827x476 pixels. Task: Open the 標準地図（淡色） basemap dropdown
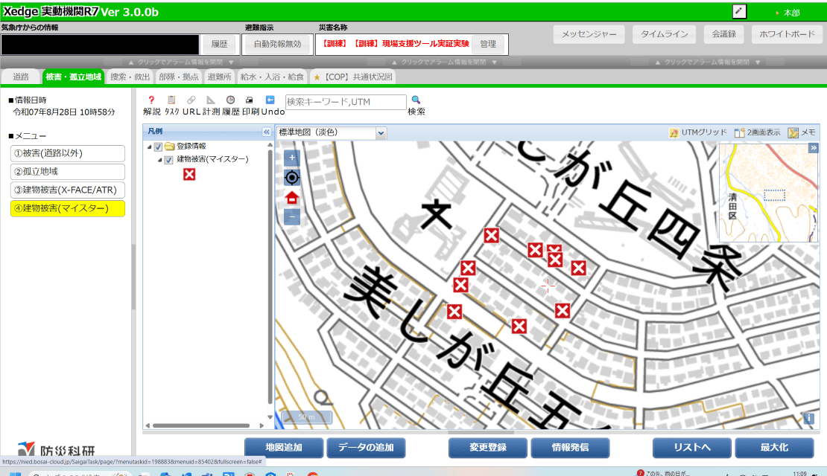click(x=381, y=133)
